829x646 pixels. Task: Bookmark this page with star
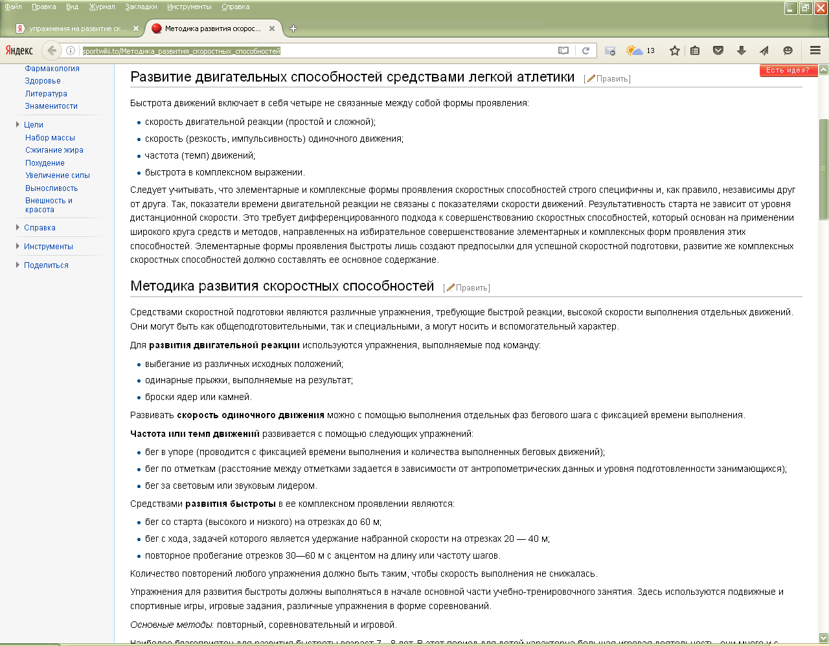pyautogui.click(x=675, y=50)
